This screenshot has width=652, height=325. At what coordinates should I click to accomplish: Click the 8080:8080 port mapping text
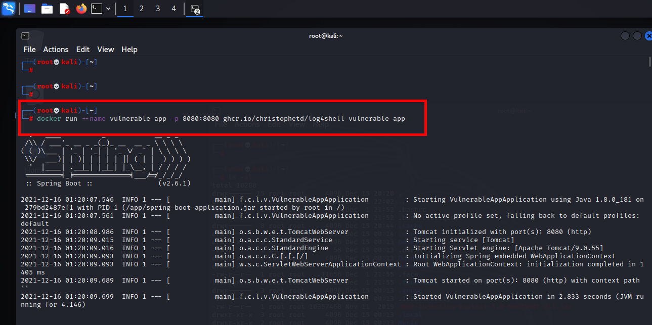tap(201, 119)
